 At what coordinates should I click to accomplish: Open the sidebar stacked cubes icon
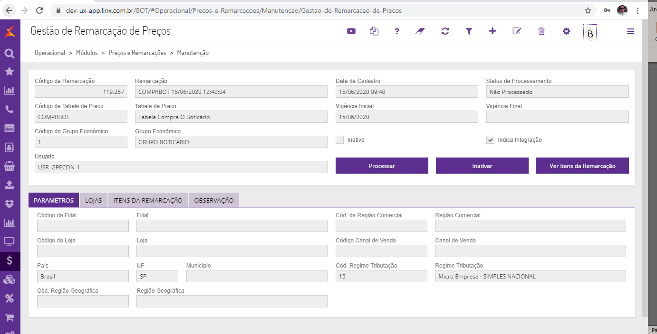[x=10, y=280]
